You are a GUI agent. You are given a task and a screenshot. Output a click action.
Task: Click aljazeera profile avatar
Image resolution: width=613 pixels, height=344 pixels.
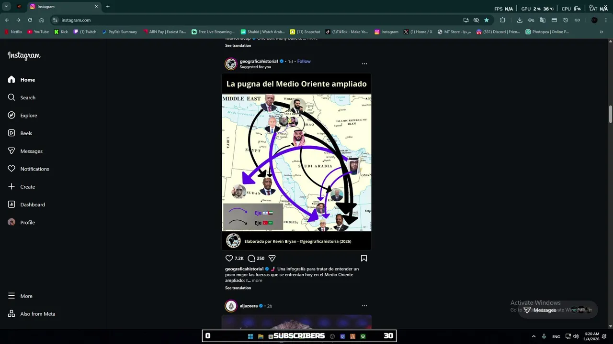tap(231, 306)
